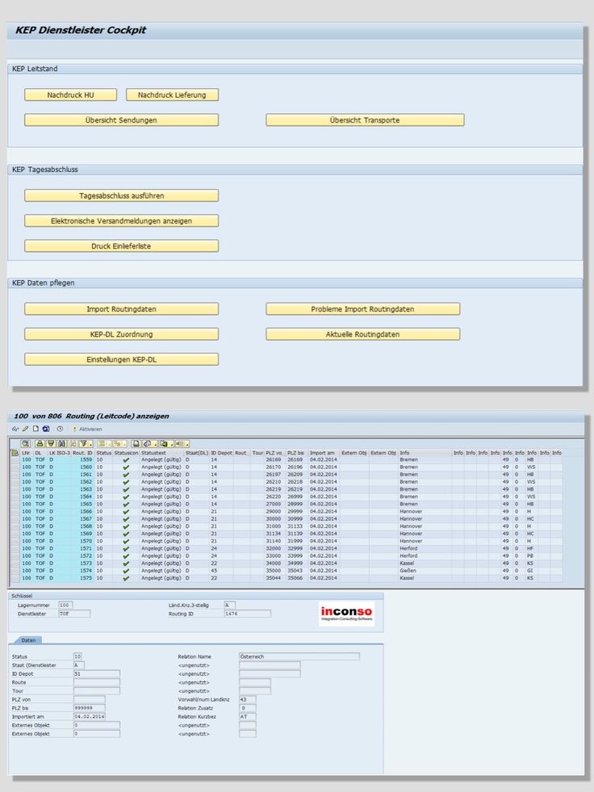Click the Vorwahl/num Landknz field

[248, 700]
